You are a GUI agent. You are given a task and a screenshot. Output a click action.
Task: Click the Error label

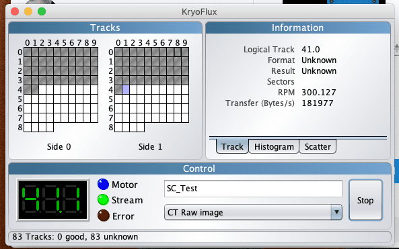click(123, 216)
